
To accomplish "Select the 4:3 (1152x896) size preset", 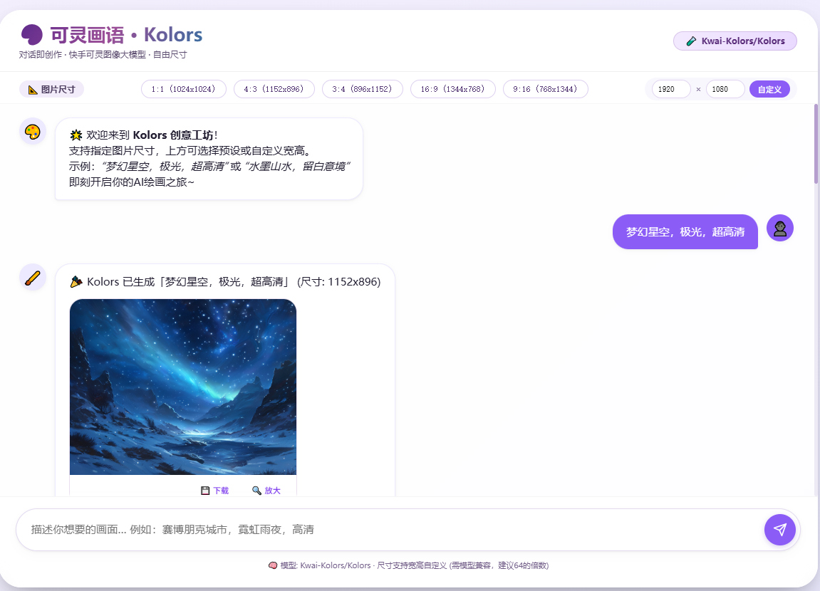I will [274, 89].
